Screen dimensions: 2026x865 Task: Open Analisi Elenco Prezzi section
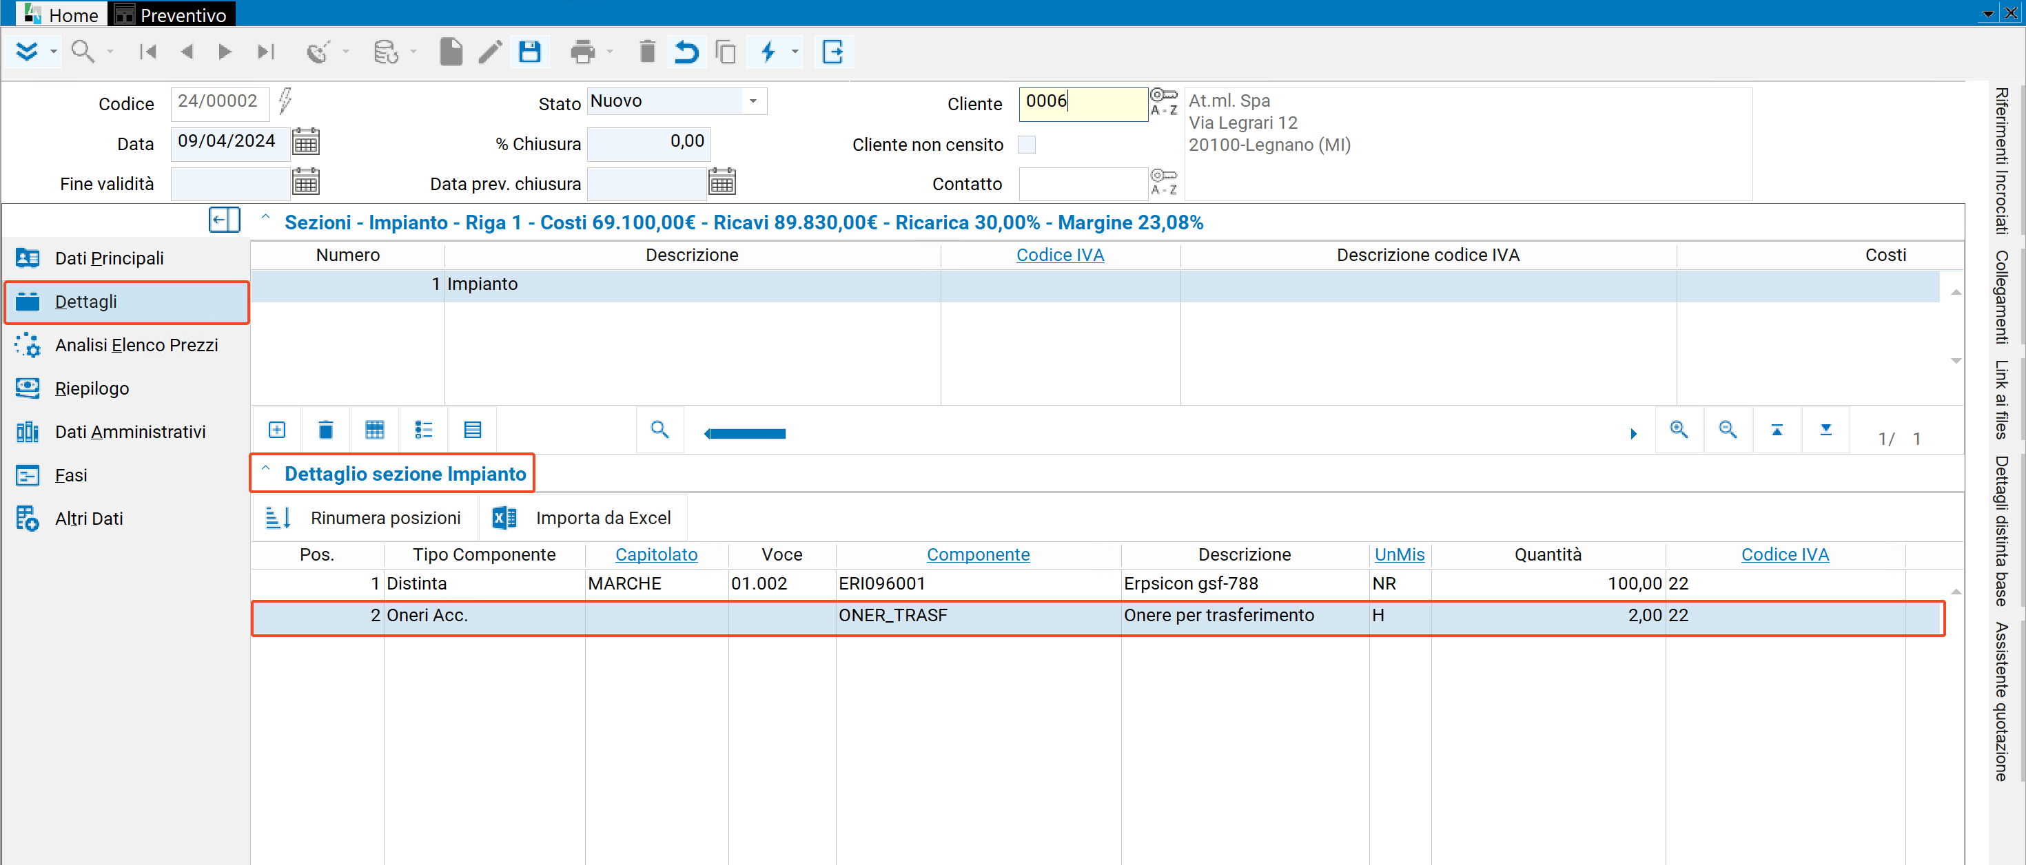[127, 344]
